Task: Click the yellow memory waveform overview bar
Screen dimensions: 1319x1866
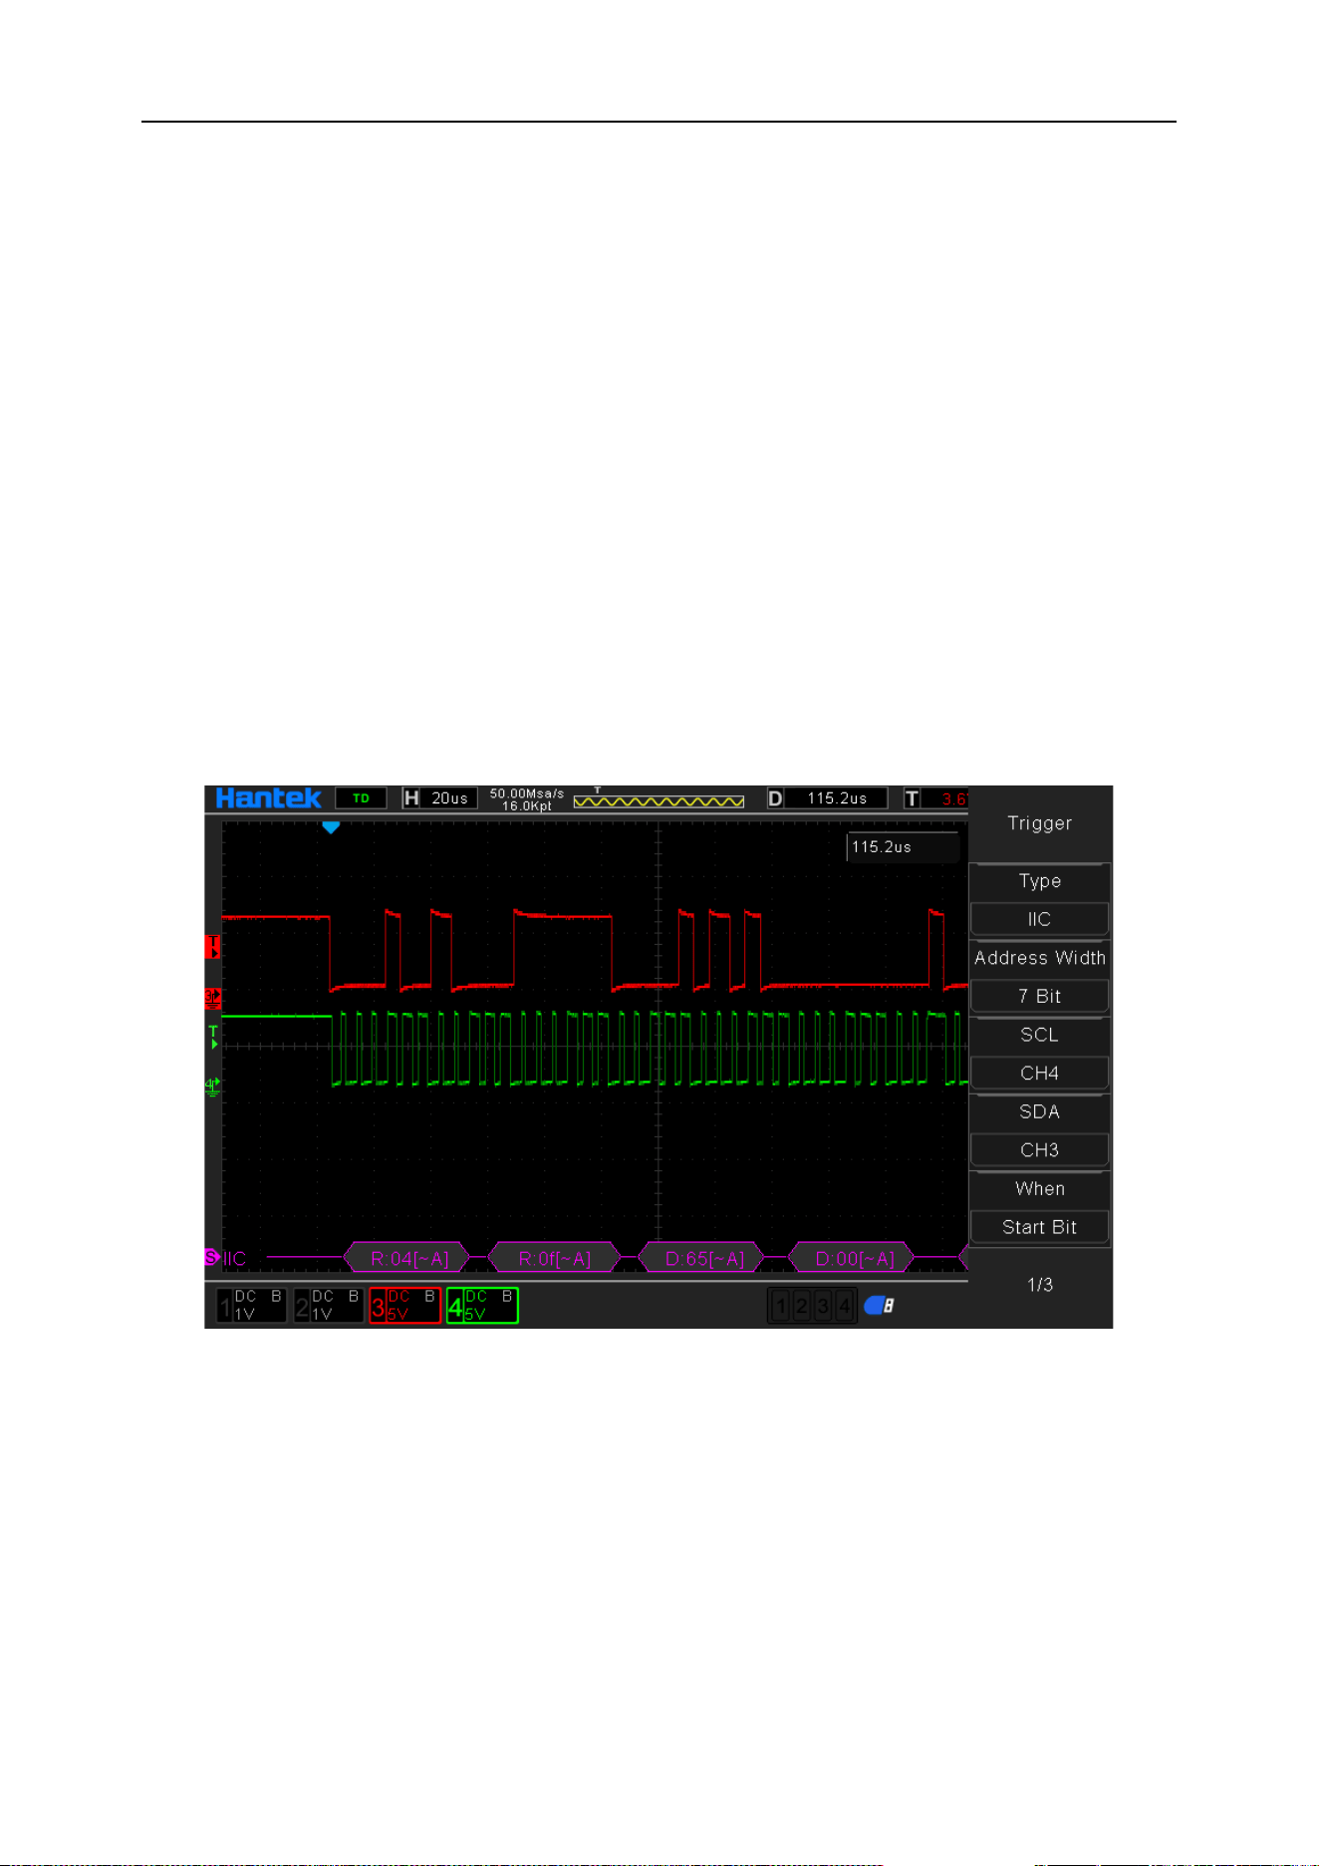Action: [659, 800]
